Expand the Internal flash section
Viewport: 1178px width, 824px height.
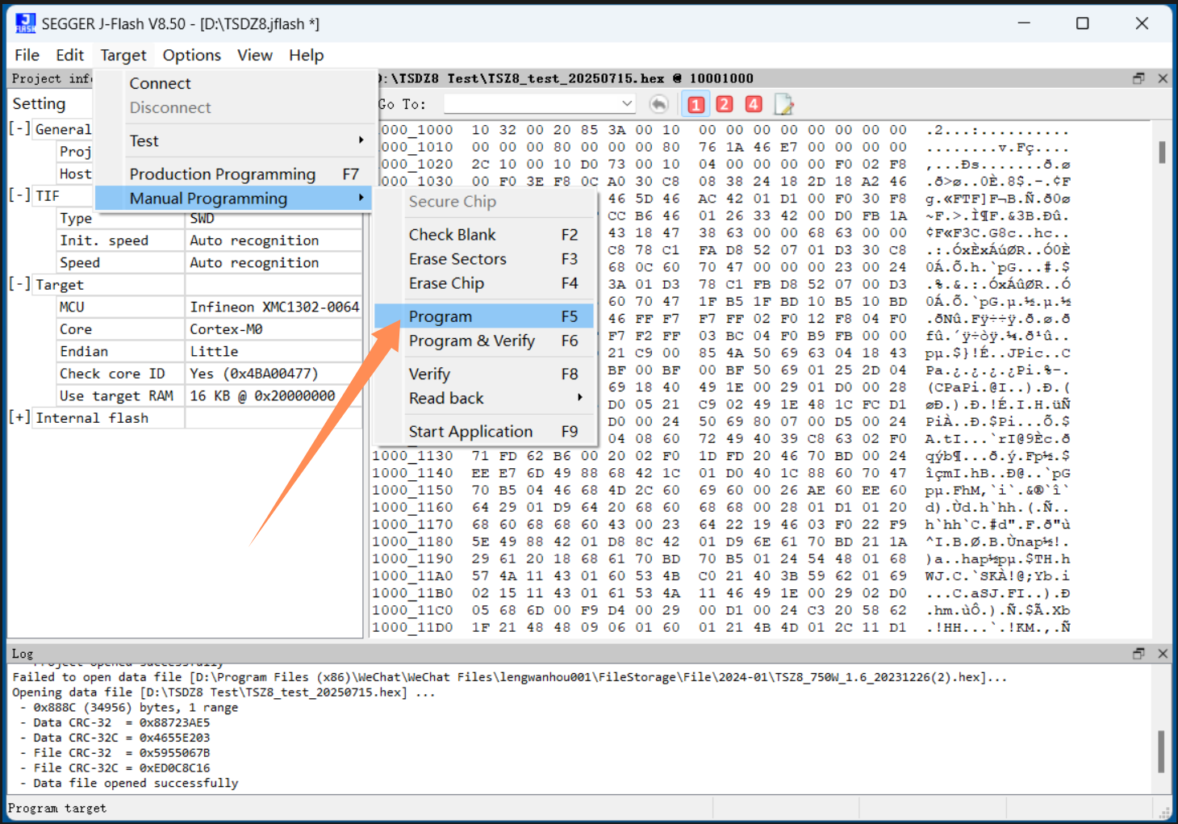(19, 417)
